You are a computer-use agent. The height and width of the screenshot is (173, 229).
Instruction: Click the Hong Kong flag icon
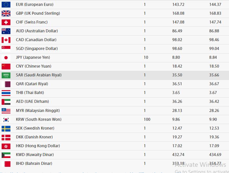click(6, 146)
